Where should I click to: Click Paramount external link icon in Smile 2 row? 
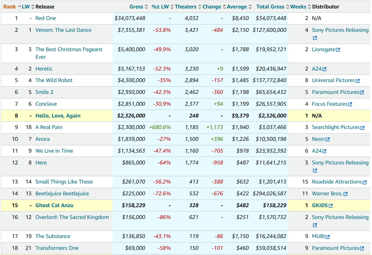(362, 92)
